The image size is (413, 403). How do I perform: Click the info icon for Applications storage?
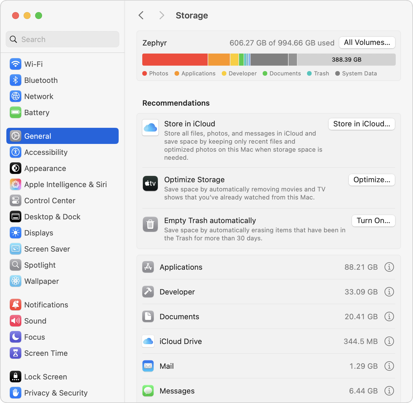[389, 267]
